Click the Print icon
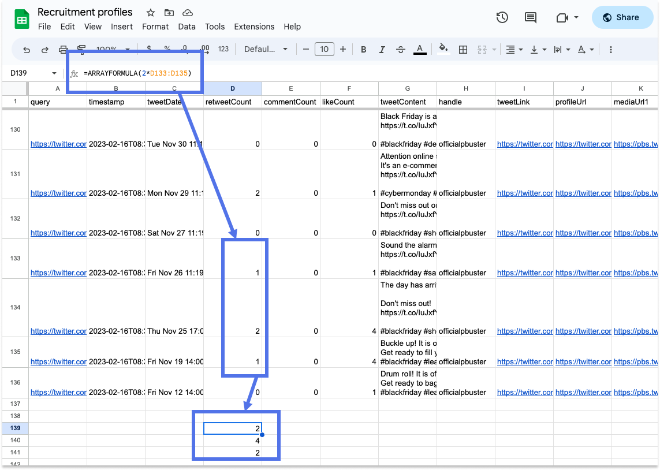 coord(63,50)
